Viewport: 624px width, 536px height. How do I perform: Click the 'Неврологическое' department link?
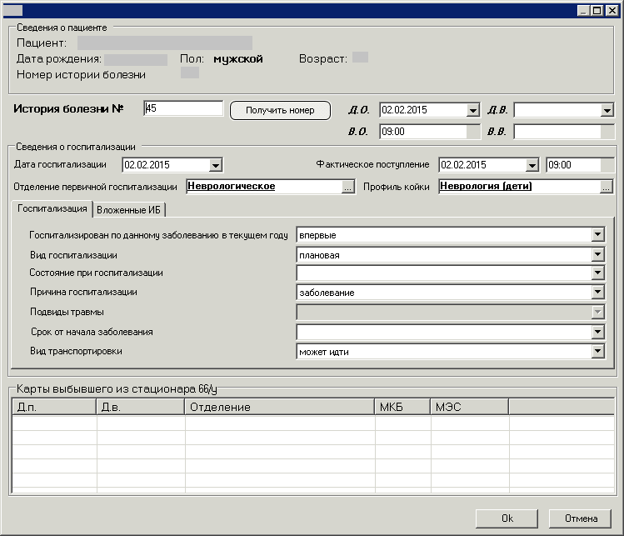pos(232,186)
